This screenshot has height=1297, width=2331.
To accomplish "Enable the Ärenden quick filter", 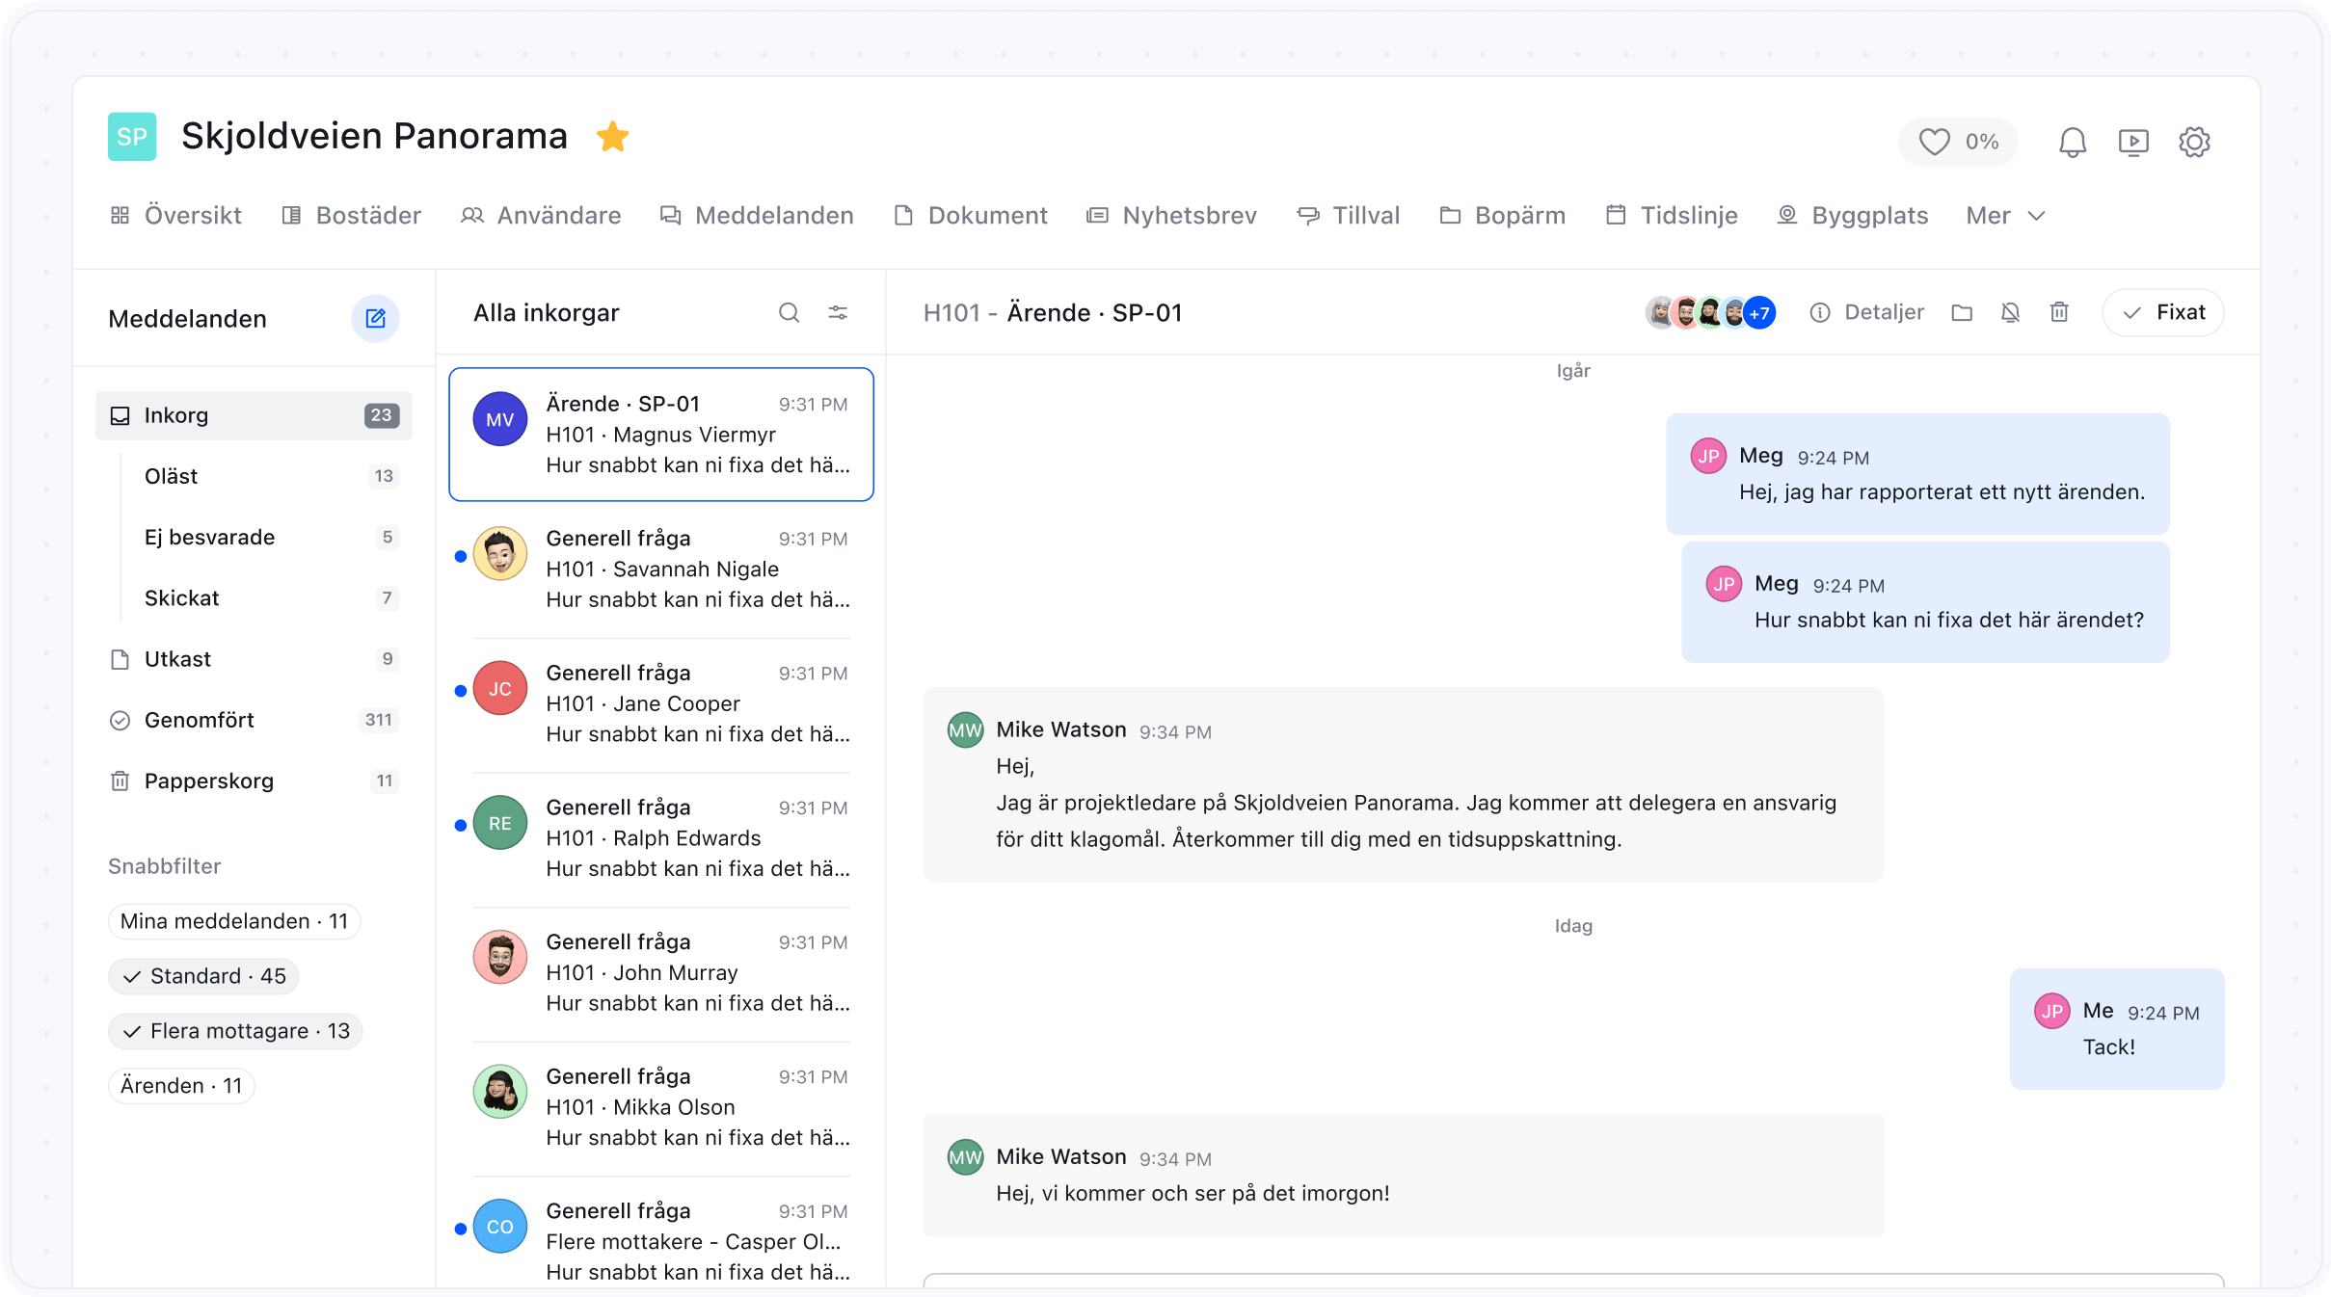I will click(181, 1086).
